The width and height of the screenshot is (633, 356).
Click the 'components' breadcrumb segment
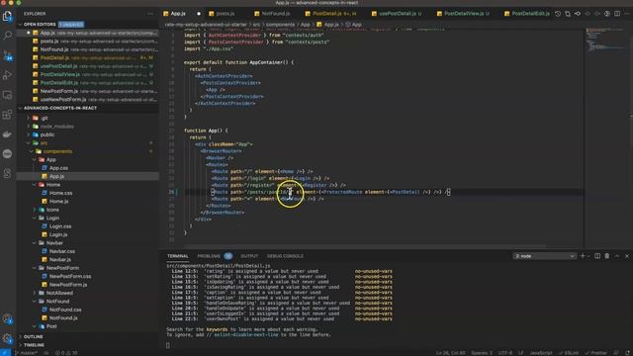pos(280,24)
